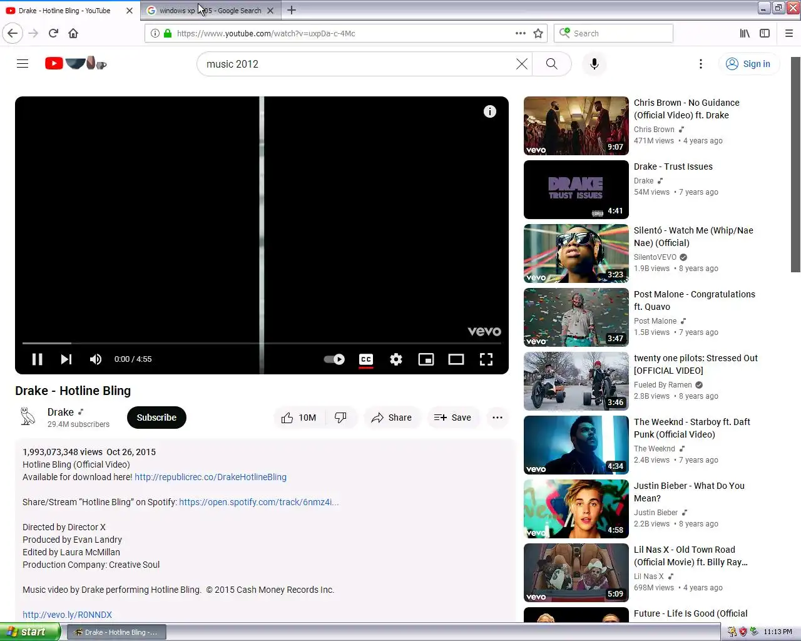Open the vevo.ly/R0NNDX link
This screenshot has width=801, height=641.
click(67, 615)
